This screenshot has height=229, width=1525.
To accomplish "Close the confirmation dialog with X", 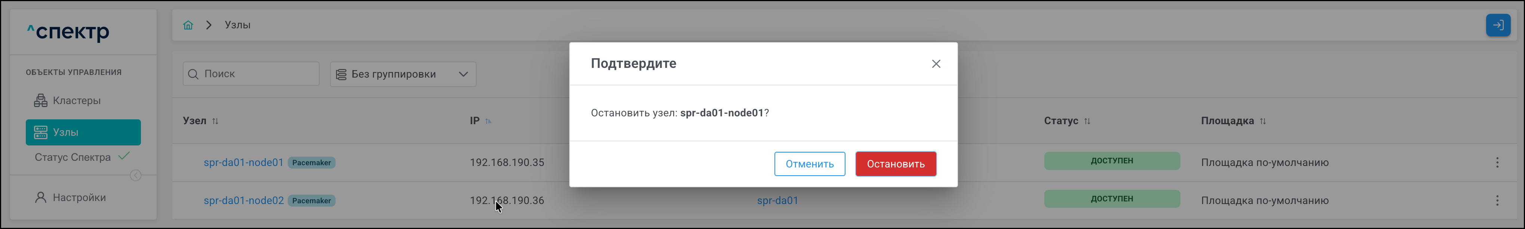I will 936,64.
